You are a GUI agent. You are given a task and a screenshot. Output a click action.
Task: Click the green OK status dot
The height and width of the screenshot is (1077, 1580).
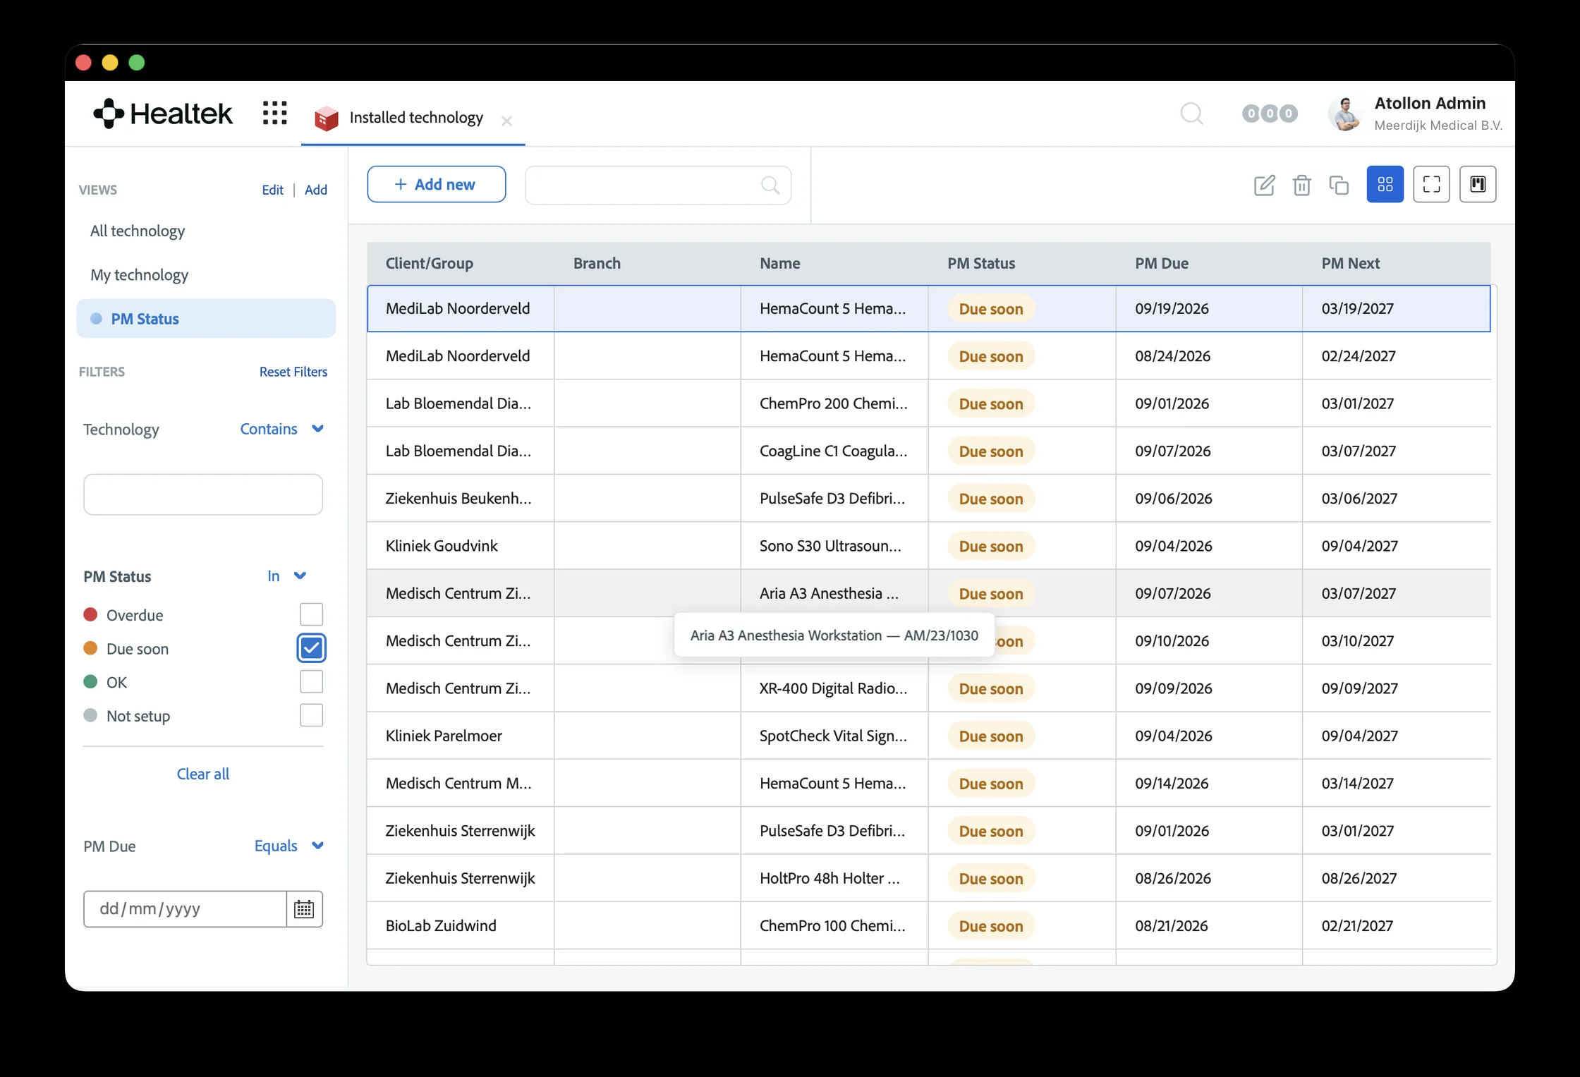(90, 681)
